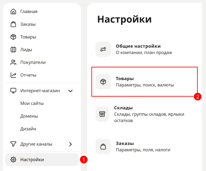Screen dimensions: 206x171
Task: Click the columns icon beside Лиды
Action: (x=13, y=50)
